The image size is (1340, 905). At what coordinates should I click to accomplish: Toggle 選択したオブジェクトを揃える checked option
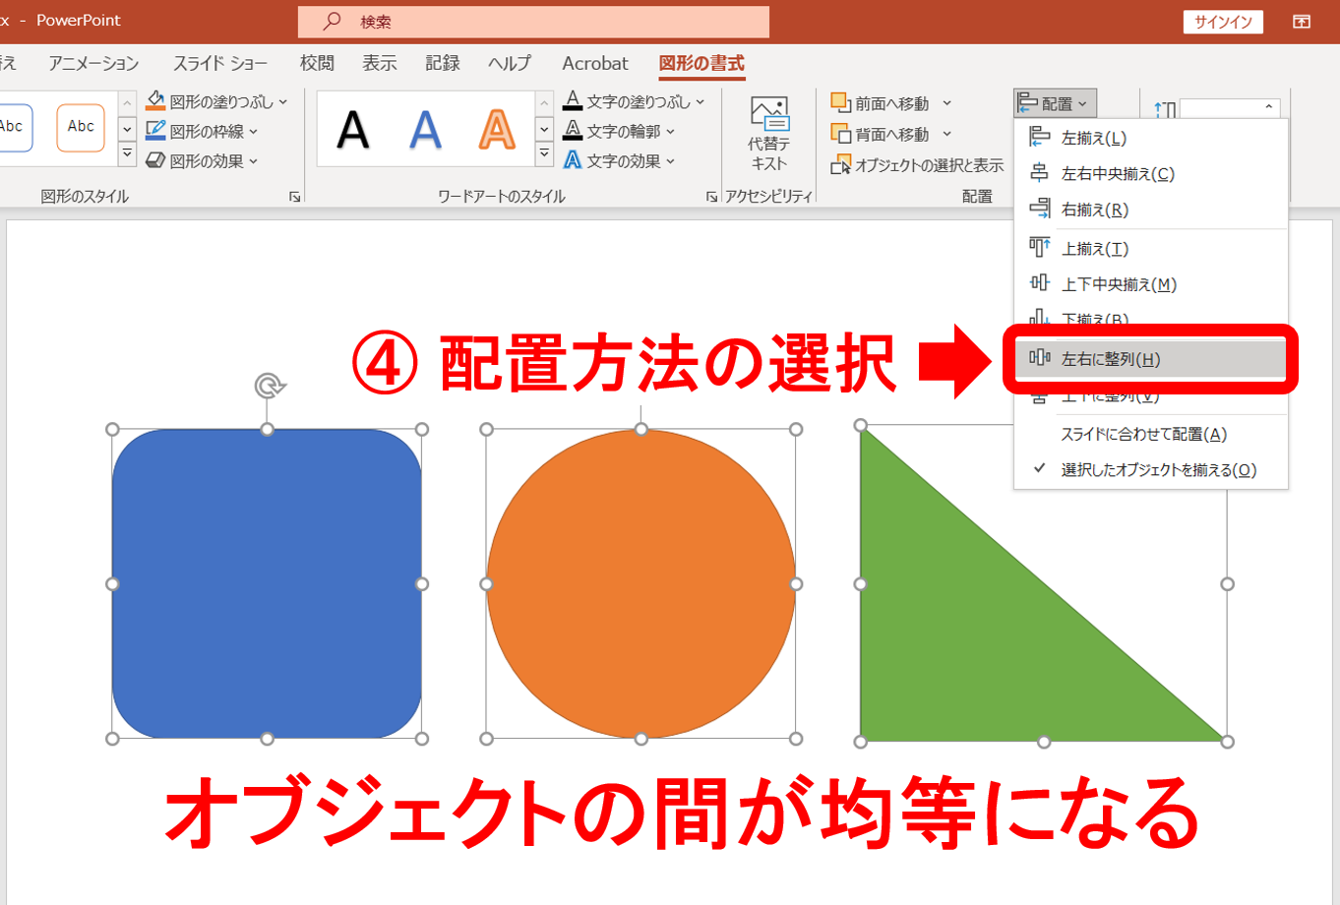point(1150,469)
